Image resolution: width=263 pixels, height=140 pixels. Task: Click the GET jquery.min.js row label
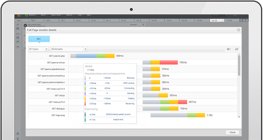pos(56,62)
